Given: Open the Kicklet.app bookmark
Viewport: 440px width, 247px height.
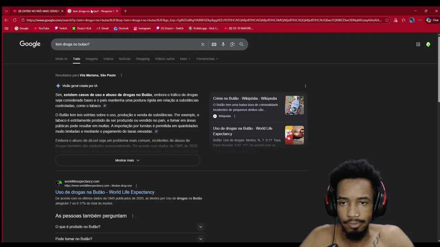Looking at the screenshot, I should 204,28.
